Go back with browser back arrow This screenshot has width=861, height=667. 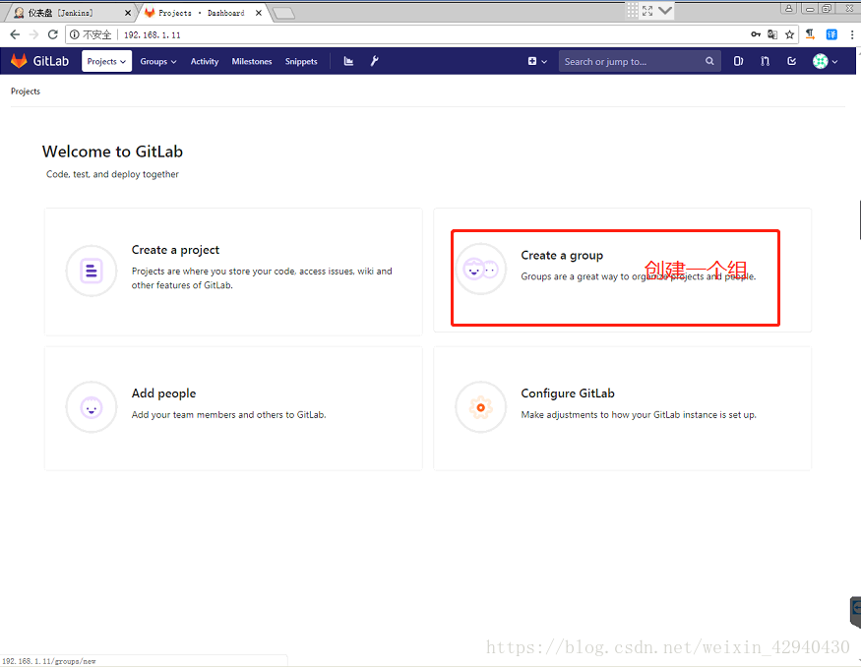[15, 34]
